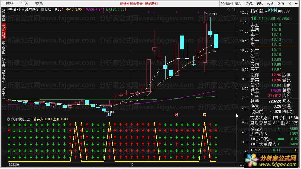Click 大单流入 value -1357

point(294,134)
